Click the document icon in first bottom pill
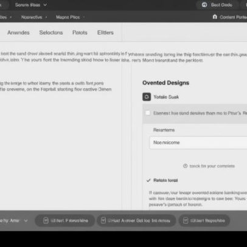Screen dimensions: 247x247 tap(46, 220)
